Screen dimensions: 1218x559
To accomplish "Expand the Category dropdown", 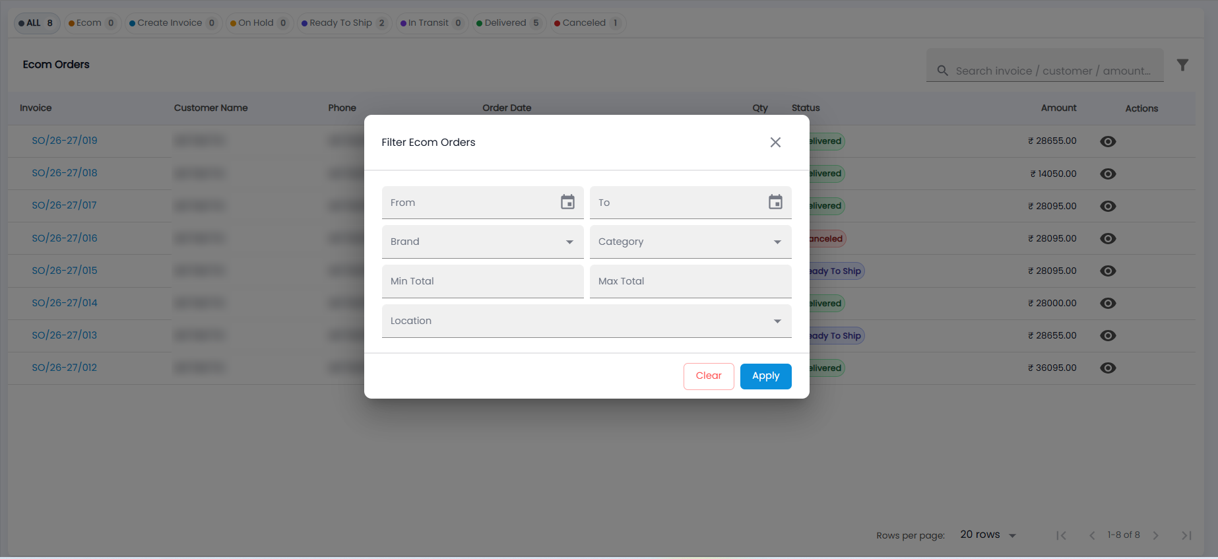I will point(690,242).
